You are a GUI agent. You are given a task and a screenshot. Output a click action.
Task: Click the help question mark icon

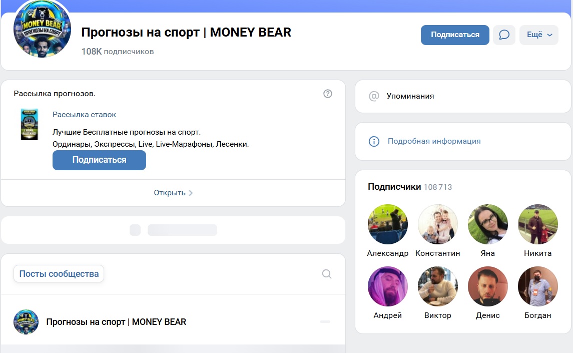[x=328, y=94]
